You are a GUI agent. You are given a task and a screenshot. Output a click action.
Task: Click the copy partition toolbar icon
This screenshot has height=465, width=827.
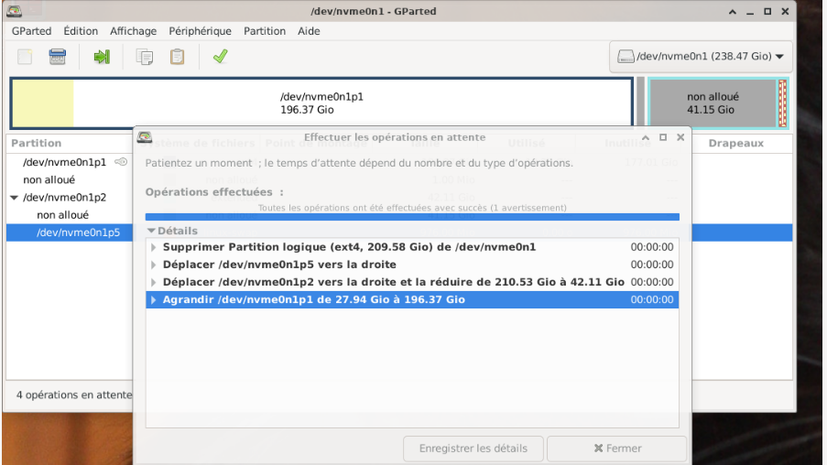(145, 57)
